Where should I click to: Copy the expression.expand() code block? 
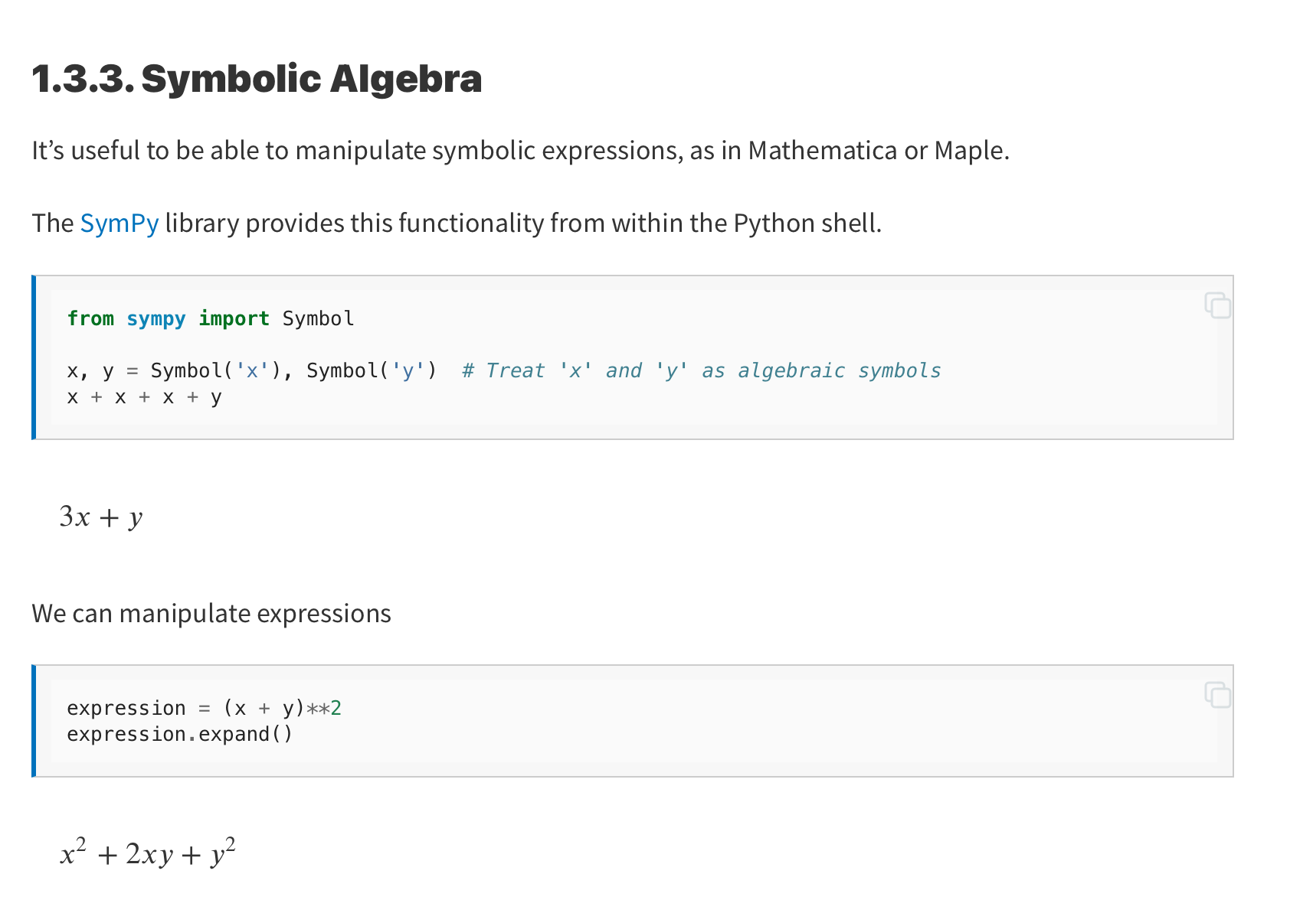tap(1217, 694)
